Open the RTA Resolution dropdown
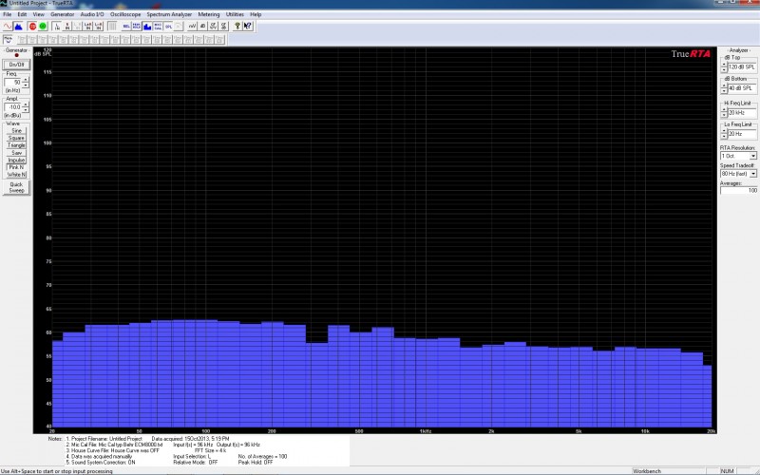 coord(753,156)
